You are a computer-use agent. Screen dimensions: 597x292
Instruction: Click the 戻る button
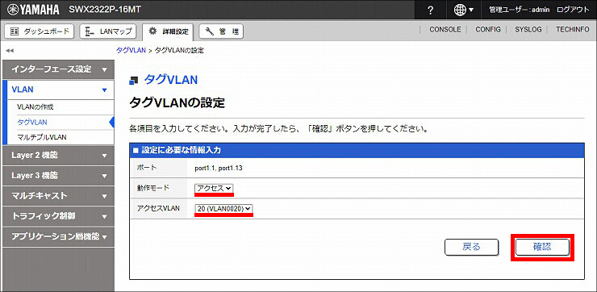click(471, 247)
